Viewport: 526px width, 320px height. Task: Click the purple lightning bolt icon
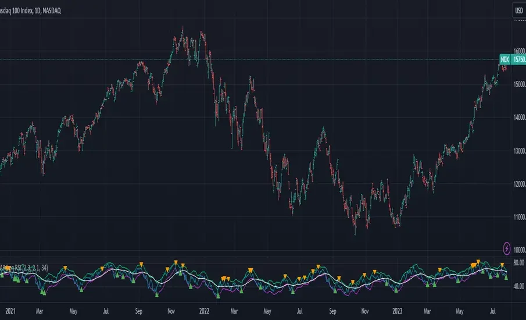tap(507, 247)
